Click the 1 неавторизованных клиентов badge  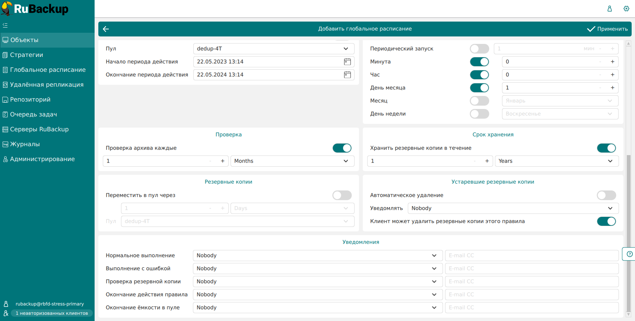(x=52, y=313)
